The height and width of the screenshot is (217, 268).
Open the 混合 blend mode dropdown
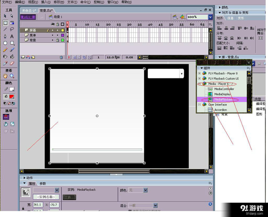coord(155,206)
